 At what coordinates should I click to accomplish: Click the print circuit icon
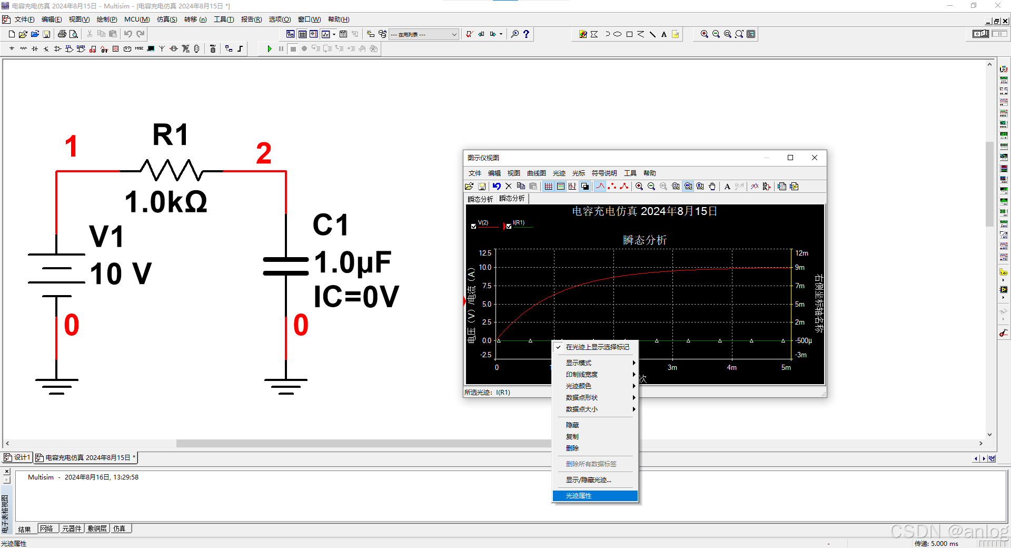[x=62, y=34]
